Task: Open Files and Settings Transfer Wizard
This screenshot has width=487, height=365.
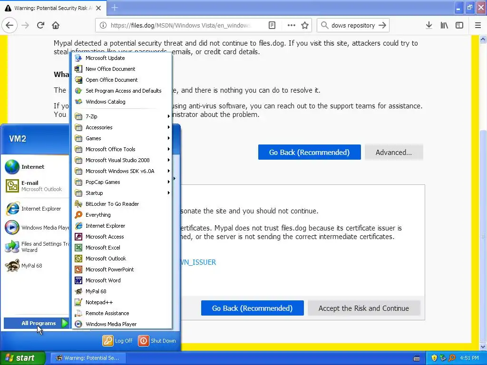Action: pos(36,247)
